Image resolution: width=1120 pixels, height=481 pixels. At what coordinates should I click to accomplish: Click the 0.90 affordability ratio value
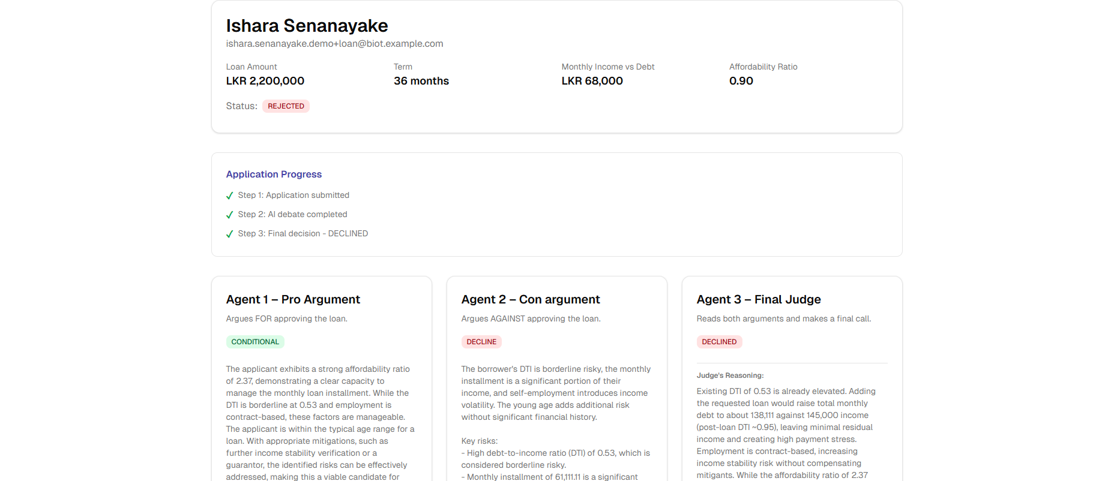[741, 81]
